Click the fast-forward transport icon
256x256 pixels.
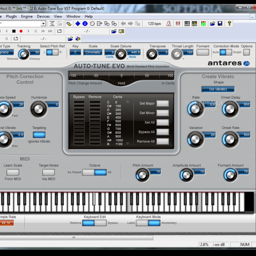pyautogui.click(x=43, y=31)
